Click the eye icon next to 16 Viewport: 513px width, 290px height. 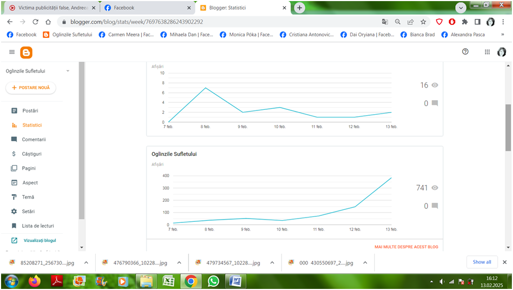click(x=435, y=85)
